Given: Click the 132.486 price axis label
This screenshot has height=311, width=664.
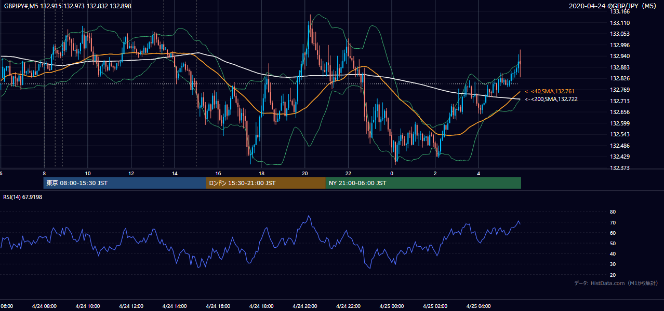Looking at the screenshot, I should (620, 146).
